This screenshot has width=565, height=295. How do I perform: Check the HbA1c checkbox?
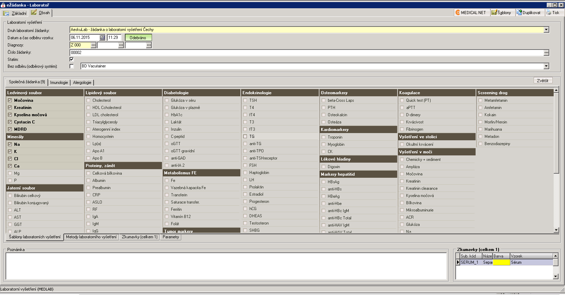(x=167, y=115)
